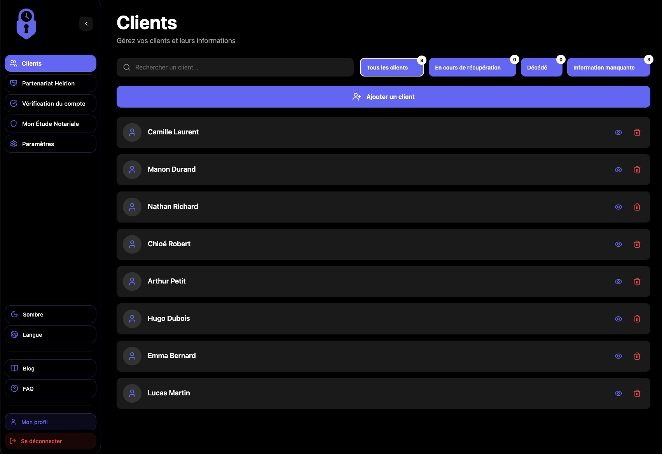Click the FAQ question mark icon
Viewport: 662px width, 454px height.
(14, 388)
